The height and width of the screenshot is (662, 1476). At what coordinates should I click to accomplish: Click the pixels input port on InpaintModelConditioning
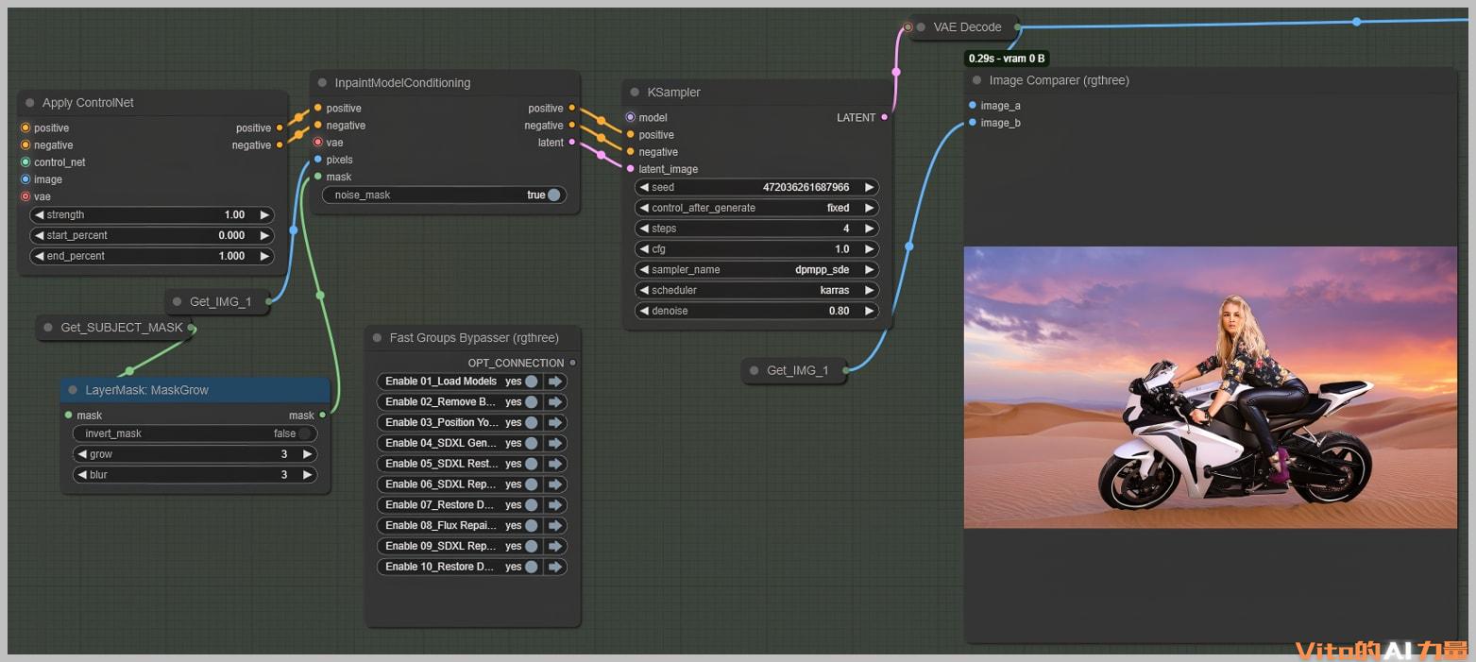[x=318, y=160]
